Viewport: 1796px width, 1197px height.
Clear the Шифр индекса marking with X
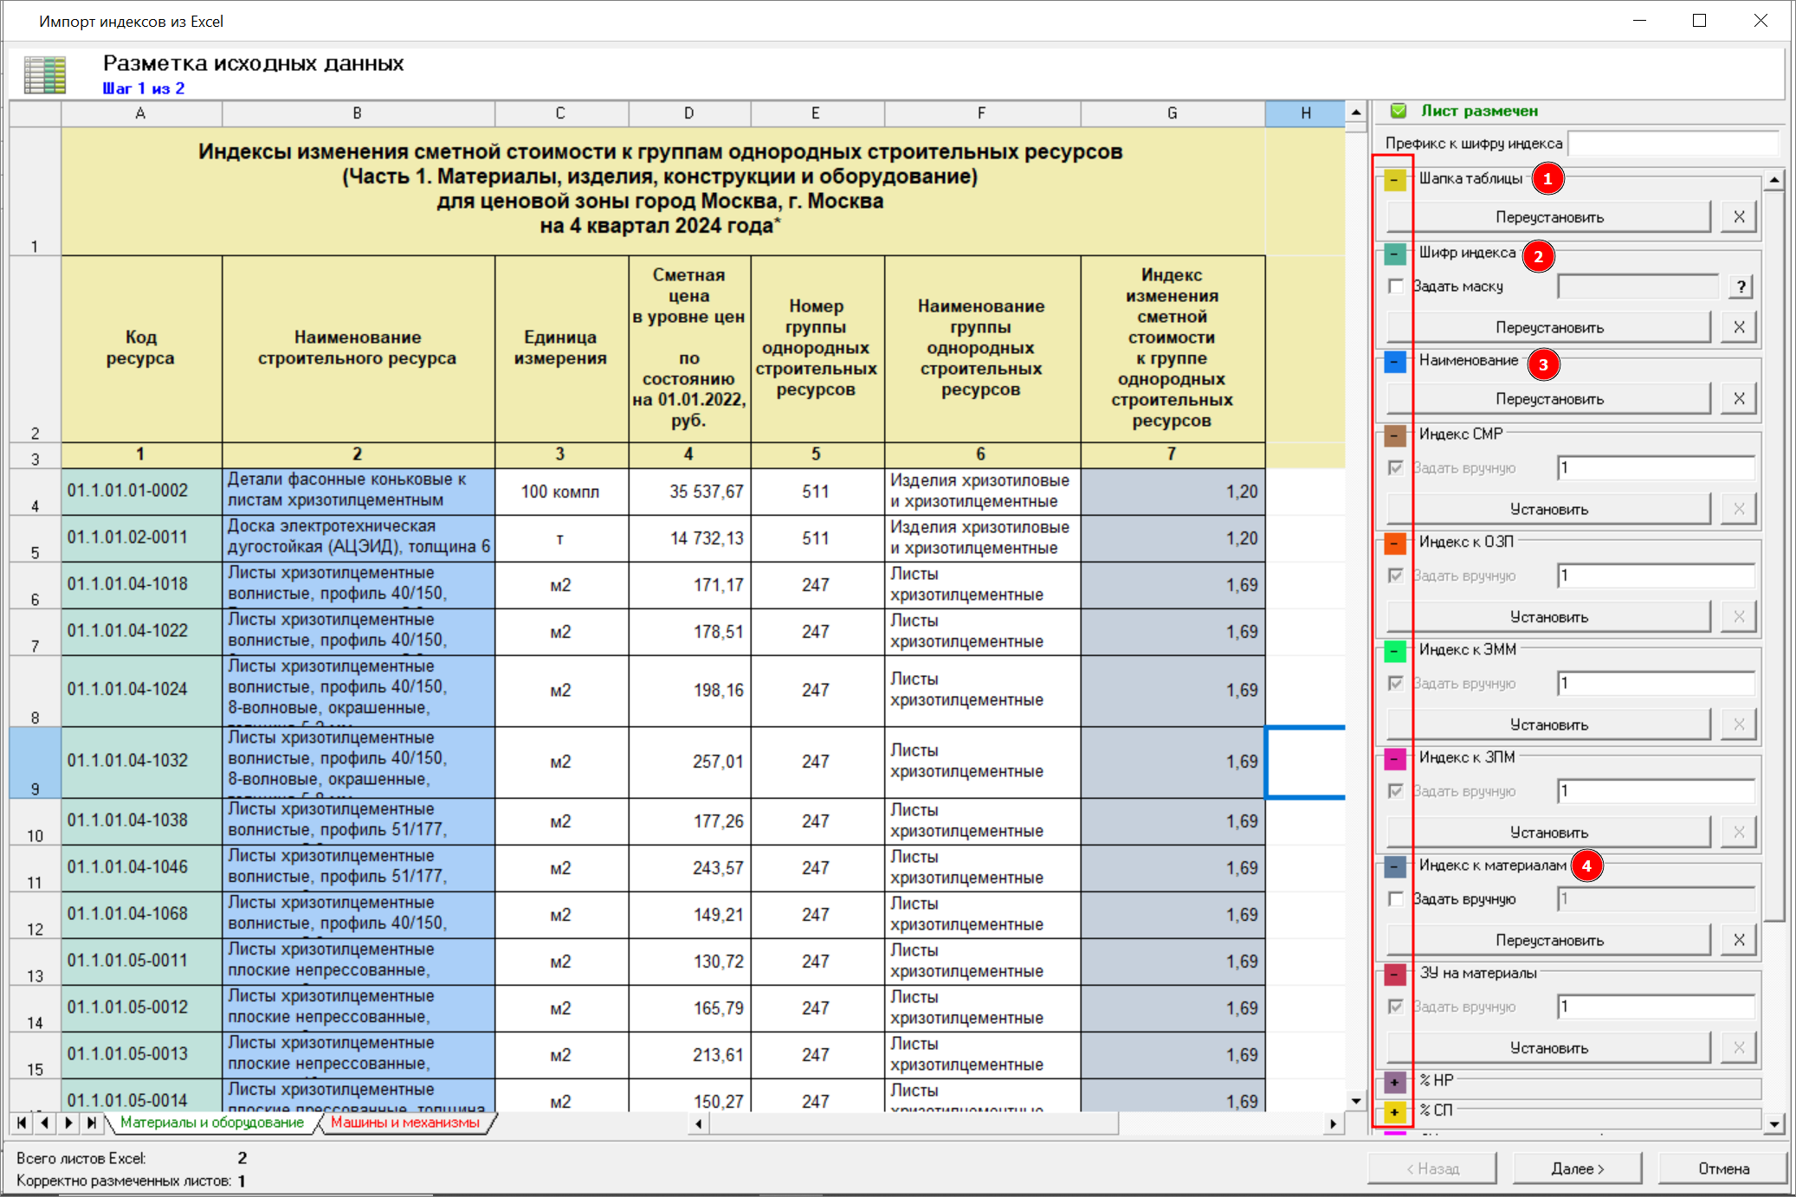[1739, 327]
